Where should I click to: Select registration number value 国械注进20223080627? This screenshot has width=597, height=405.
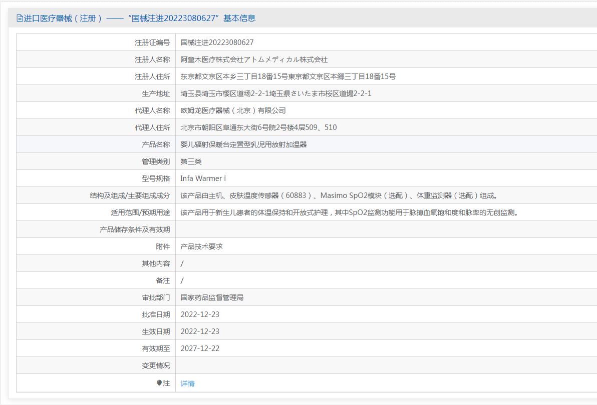(217, 42)
